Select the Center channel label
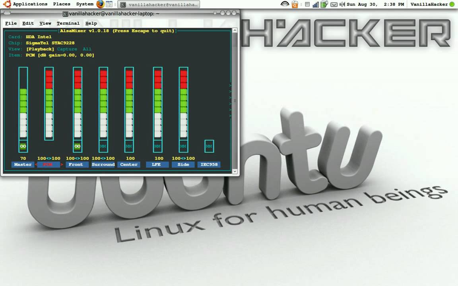458x286 pixels. tap(129, 164)
